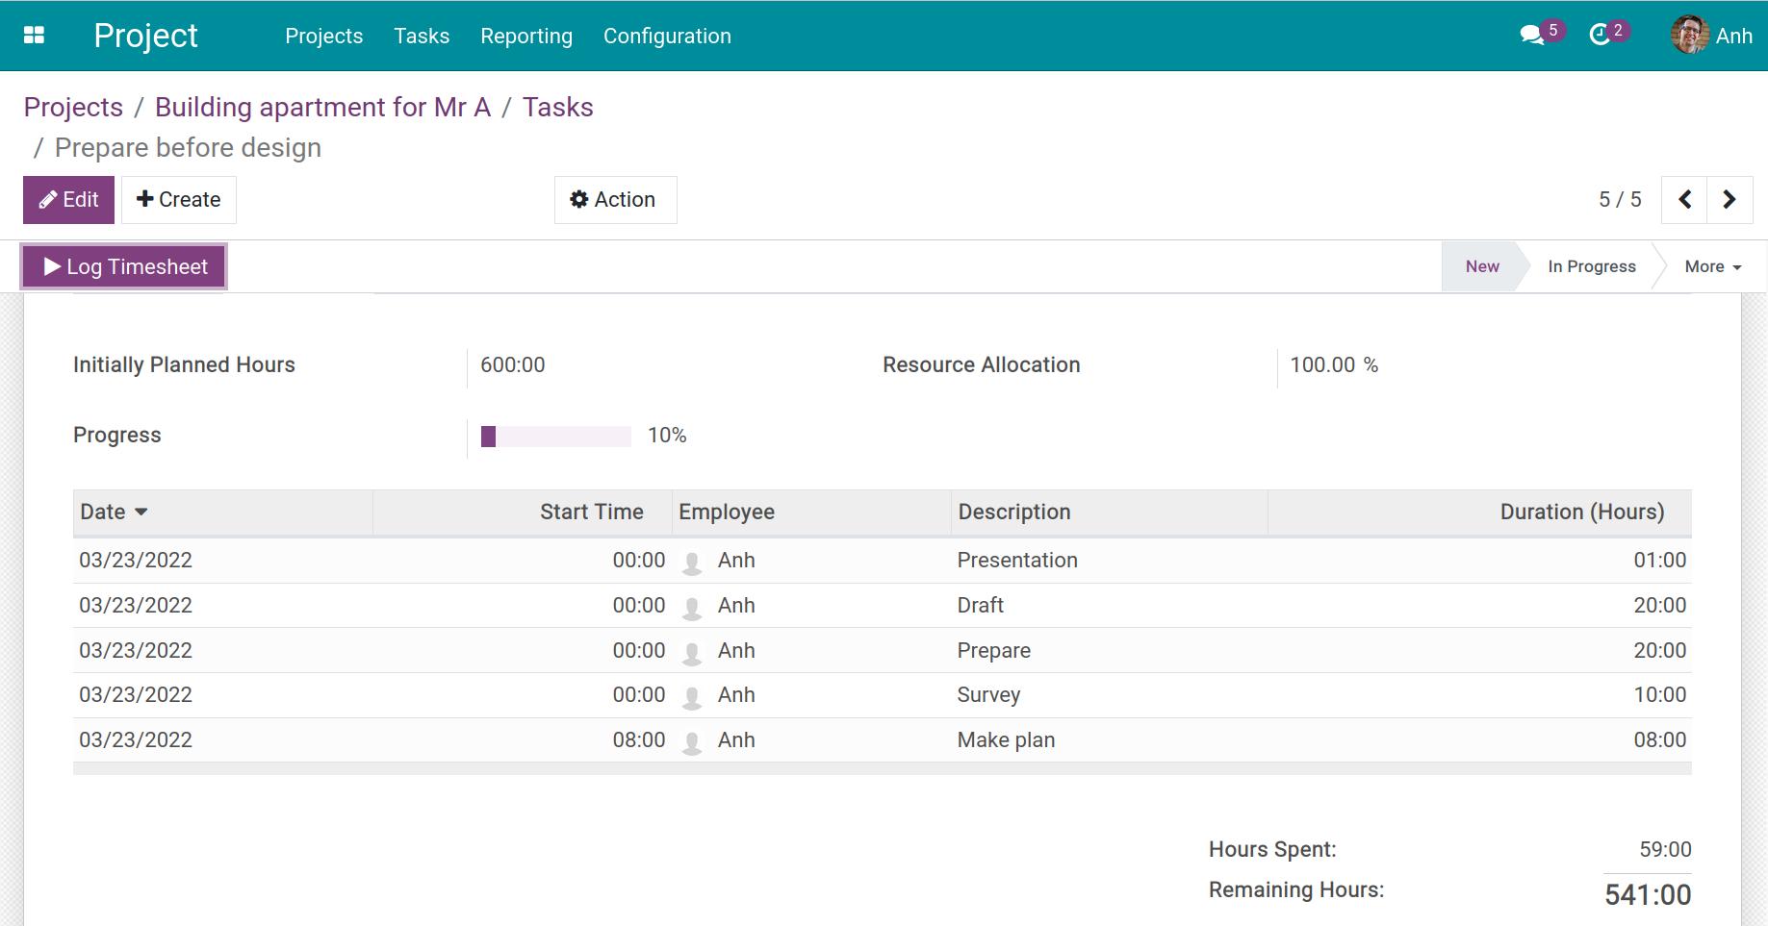Open the Reporting menu
The image size is (1768, 926).
(x=525, y=36)
